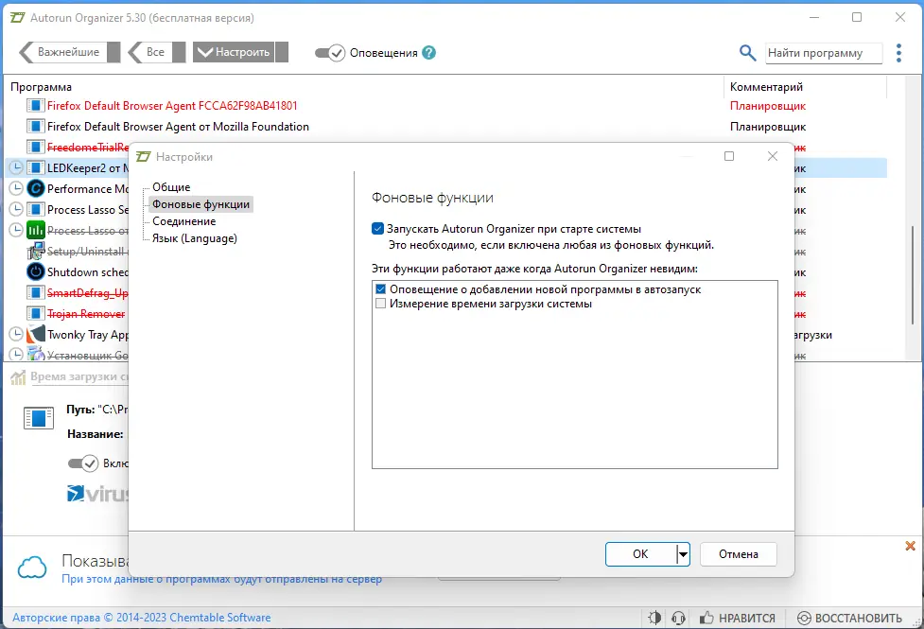Click the FreedomeTrialReminder entry icon
The width and height of the screenshot is (924, 629).
pyautogui.click(x=35, y=147)
